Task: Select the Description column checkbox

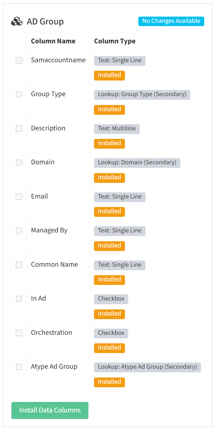Action: pos(19,128)
